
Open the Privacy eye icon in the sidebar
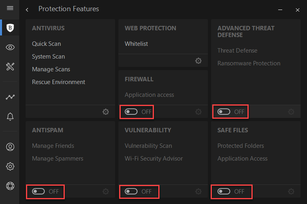pyautogui.click(x=10, y=47)
